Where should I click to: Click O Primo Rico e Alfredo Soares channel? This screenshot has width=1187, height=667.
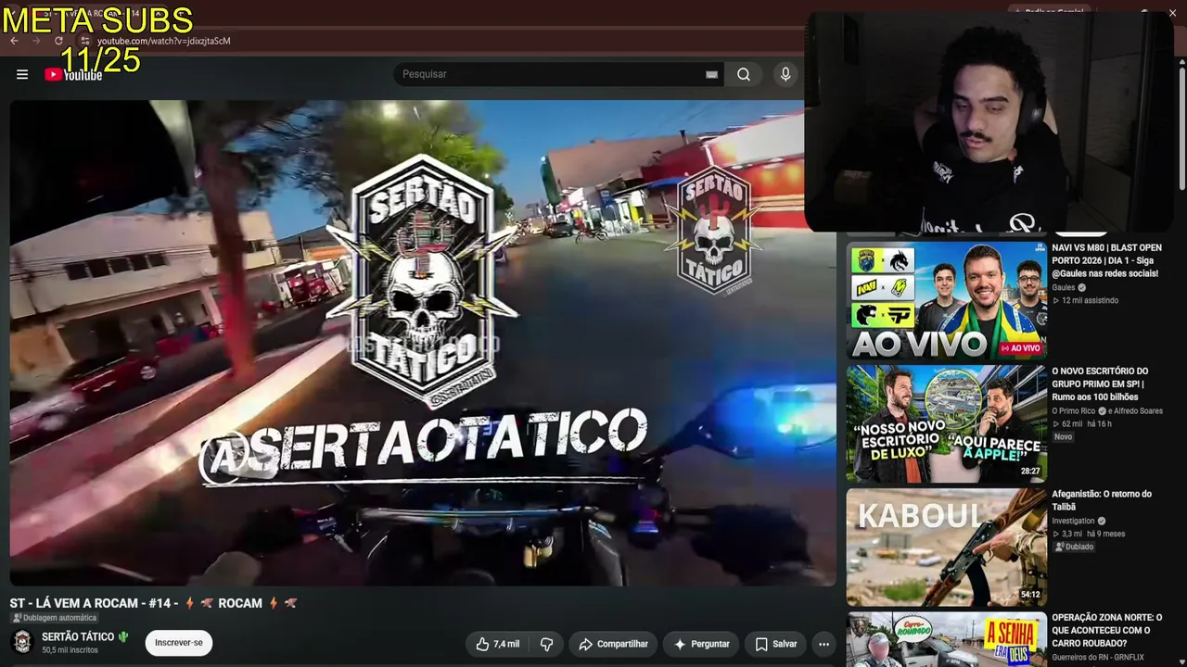(x=1107, y=410)
